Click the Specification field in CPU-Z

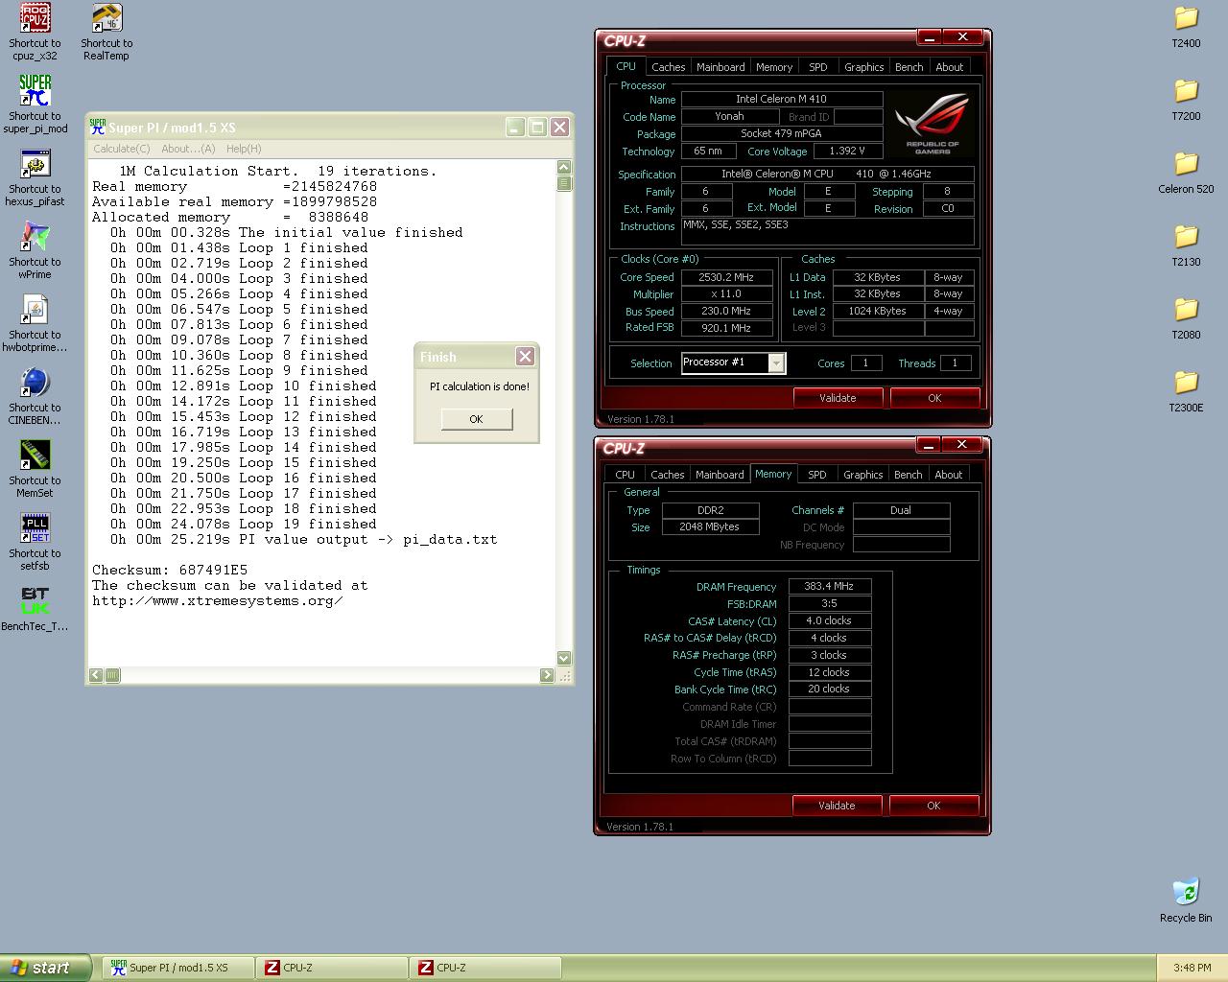click(x=828, y=174)
